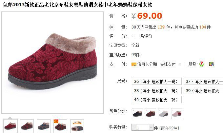
Task: Choose size 39 option
Action: (x=203, y=90)
